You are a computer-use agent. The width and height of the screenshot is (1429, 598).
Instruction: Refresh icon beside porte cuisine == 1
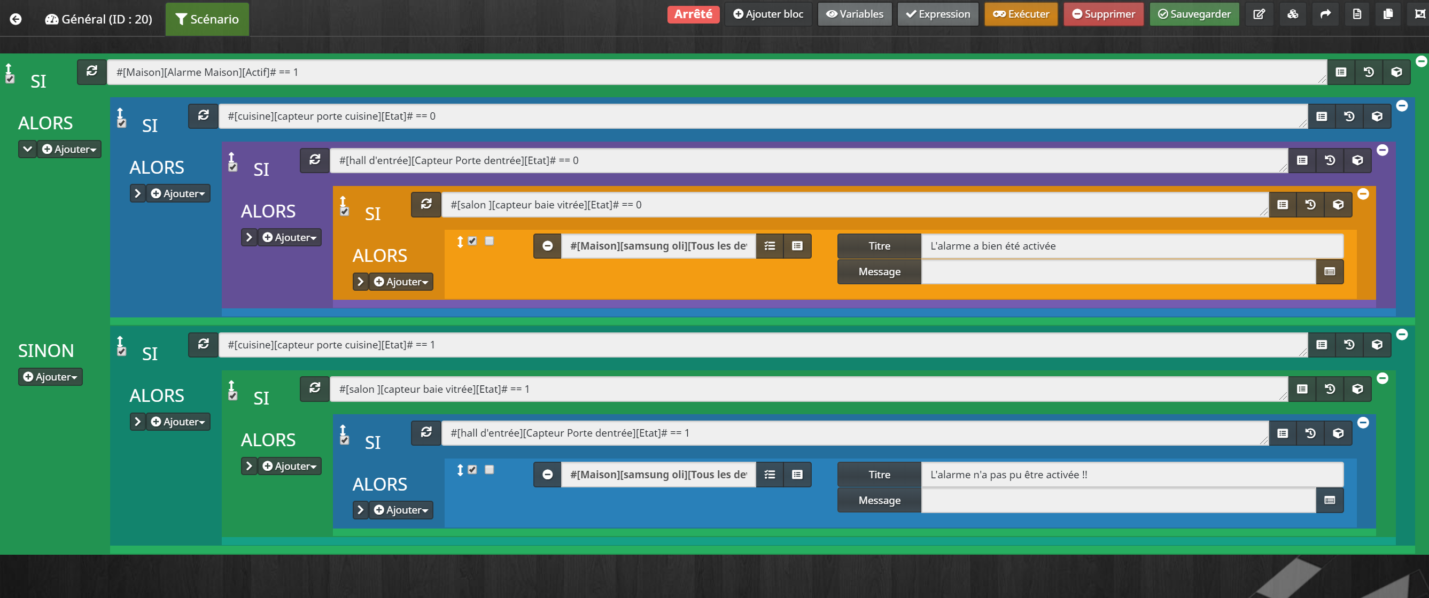coord(203,344)
